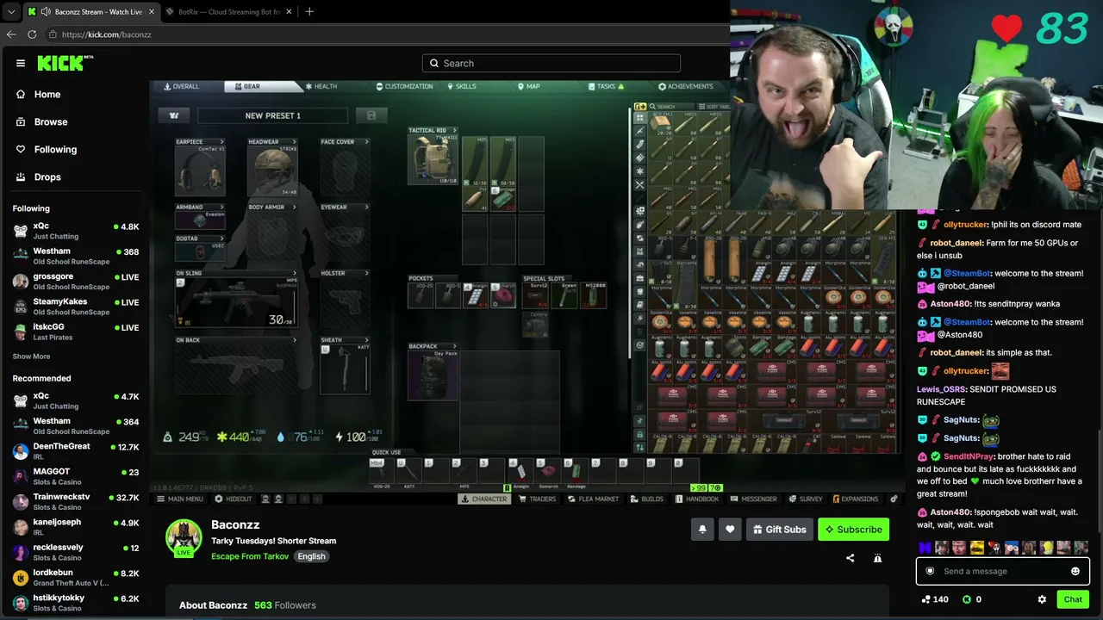This screenshot has height=620, width=1103.
Task: Open MAGGOT recommended channel
Action: [x=76, y=476]
